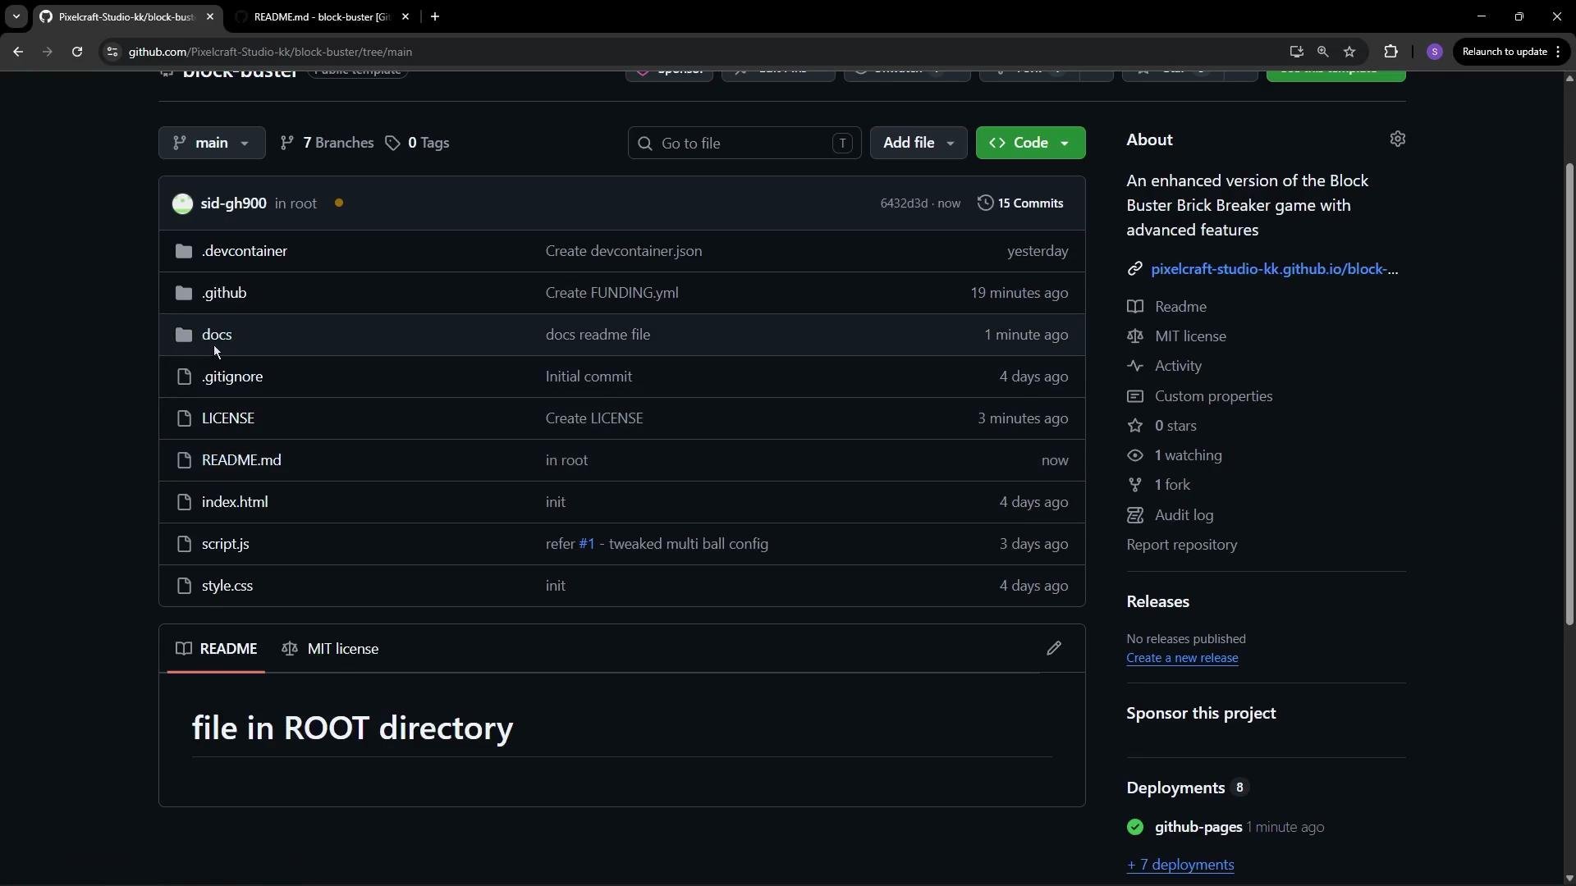
Task: Click the sid-gh900 avatar image
Action: pos(182,203)
